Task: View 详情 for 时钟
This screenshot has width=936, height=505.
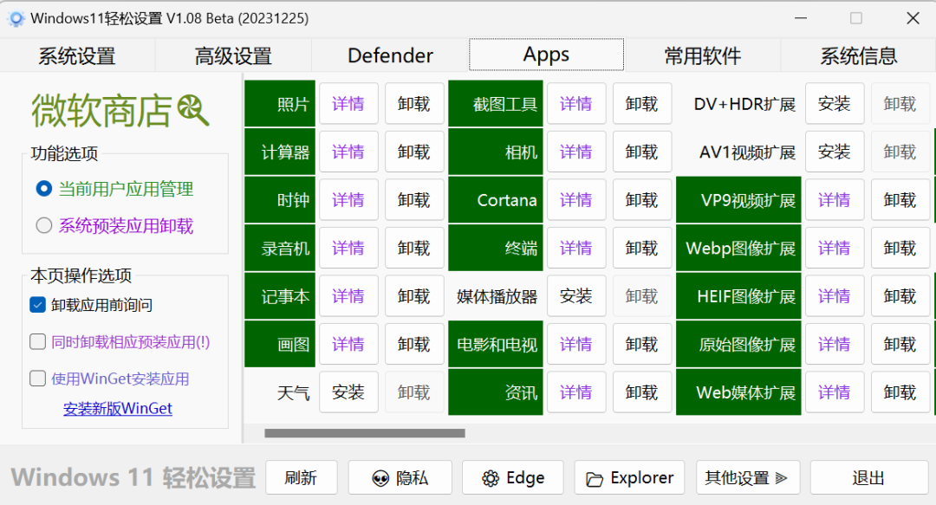Action: (348, 199)
